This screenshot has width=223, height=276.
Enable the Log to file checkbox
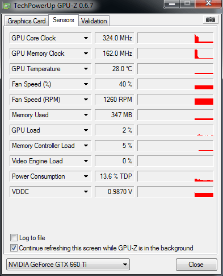14,238
